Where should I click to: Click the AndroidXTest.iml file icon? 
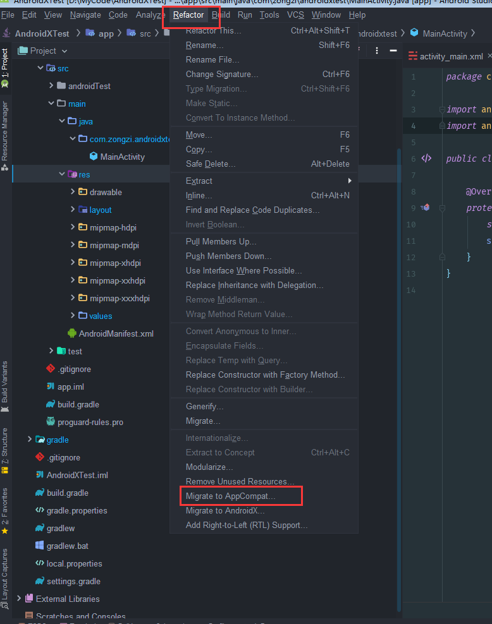pyautogui.click(x=40, y=475)
